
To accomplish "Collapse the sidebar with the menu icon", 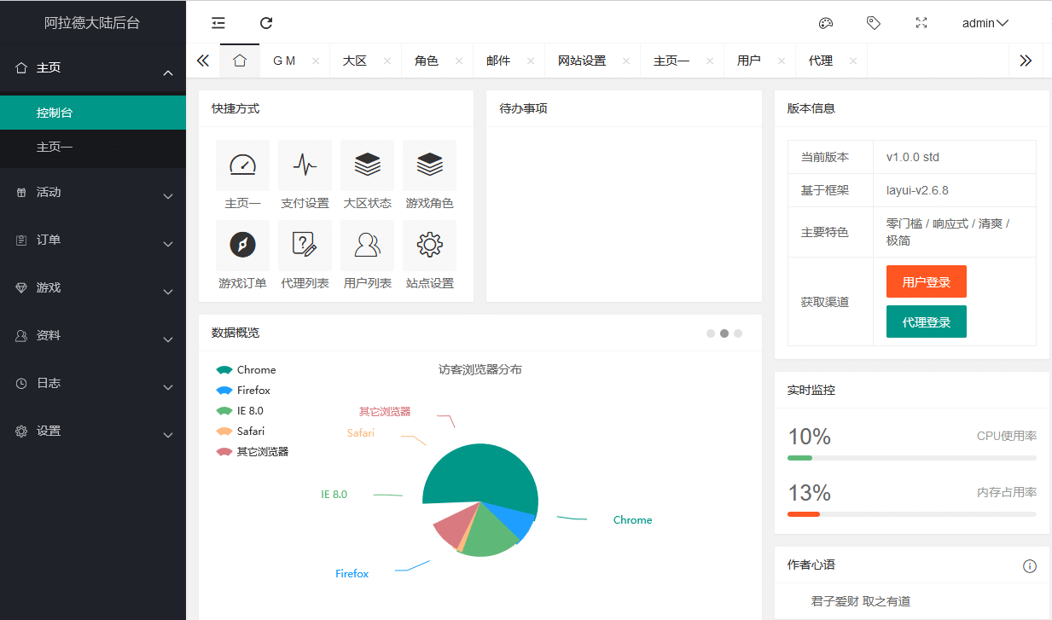I will (218, 22).
